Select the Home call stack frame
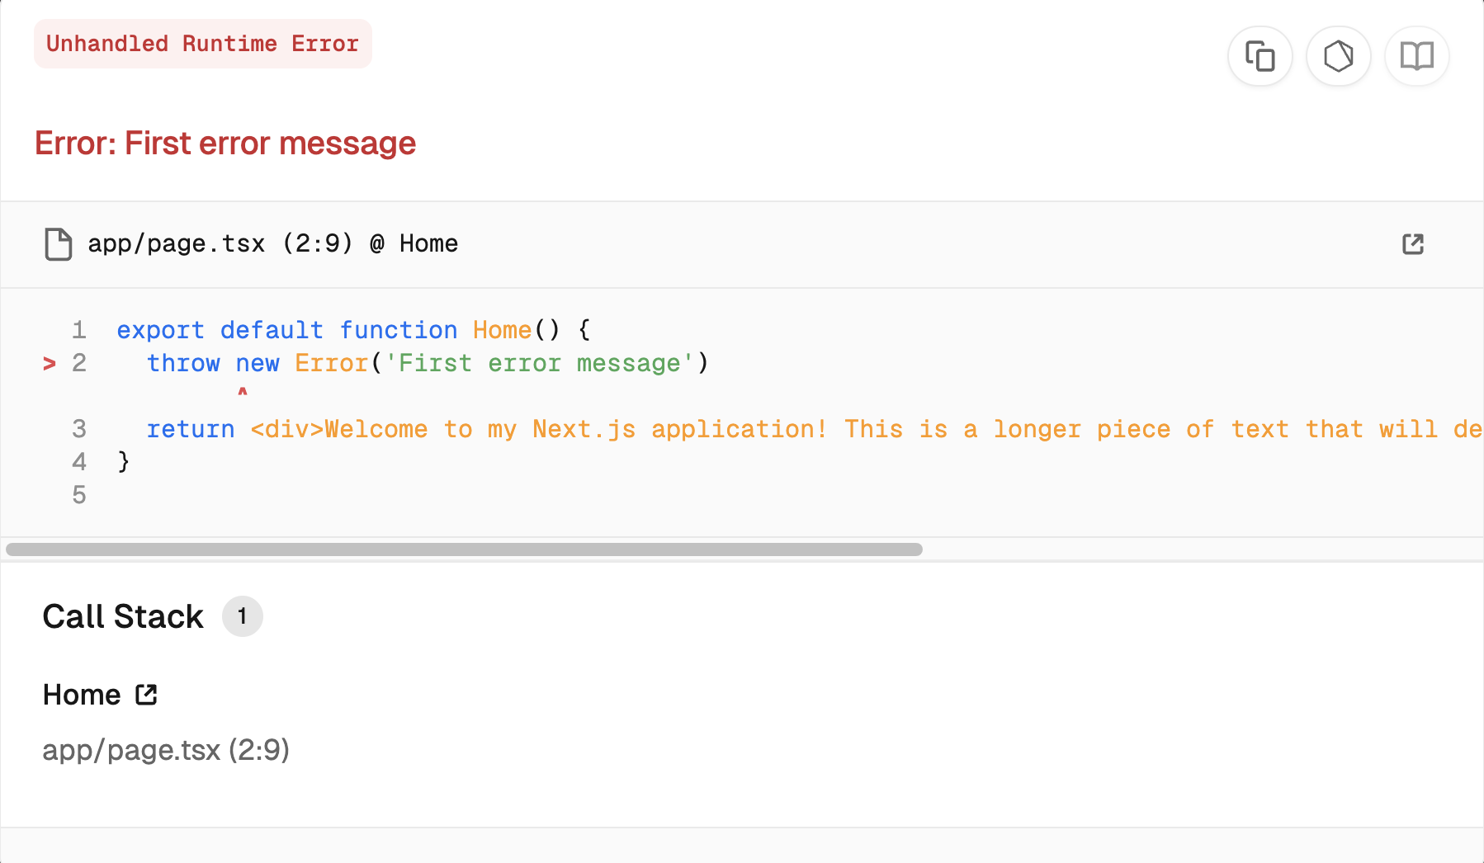The height and width of the screenshot is (863, 1484). 82,695
